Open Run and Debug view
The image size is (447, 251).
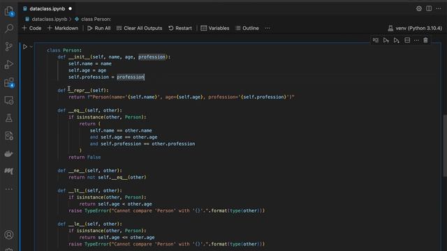tap(9, 65)
